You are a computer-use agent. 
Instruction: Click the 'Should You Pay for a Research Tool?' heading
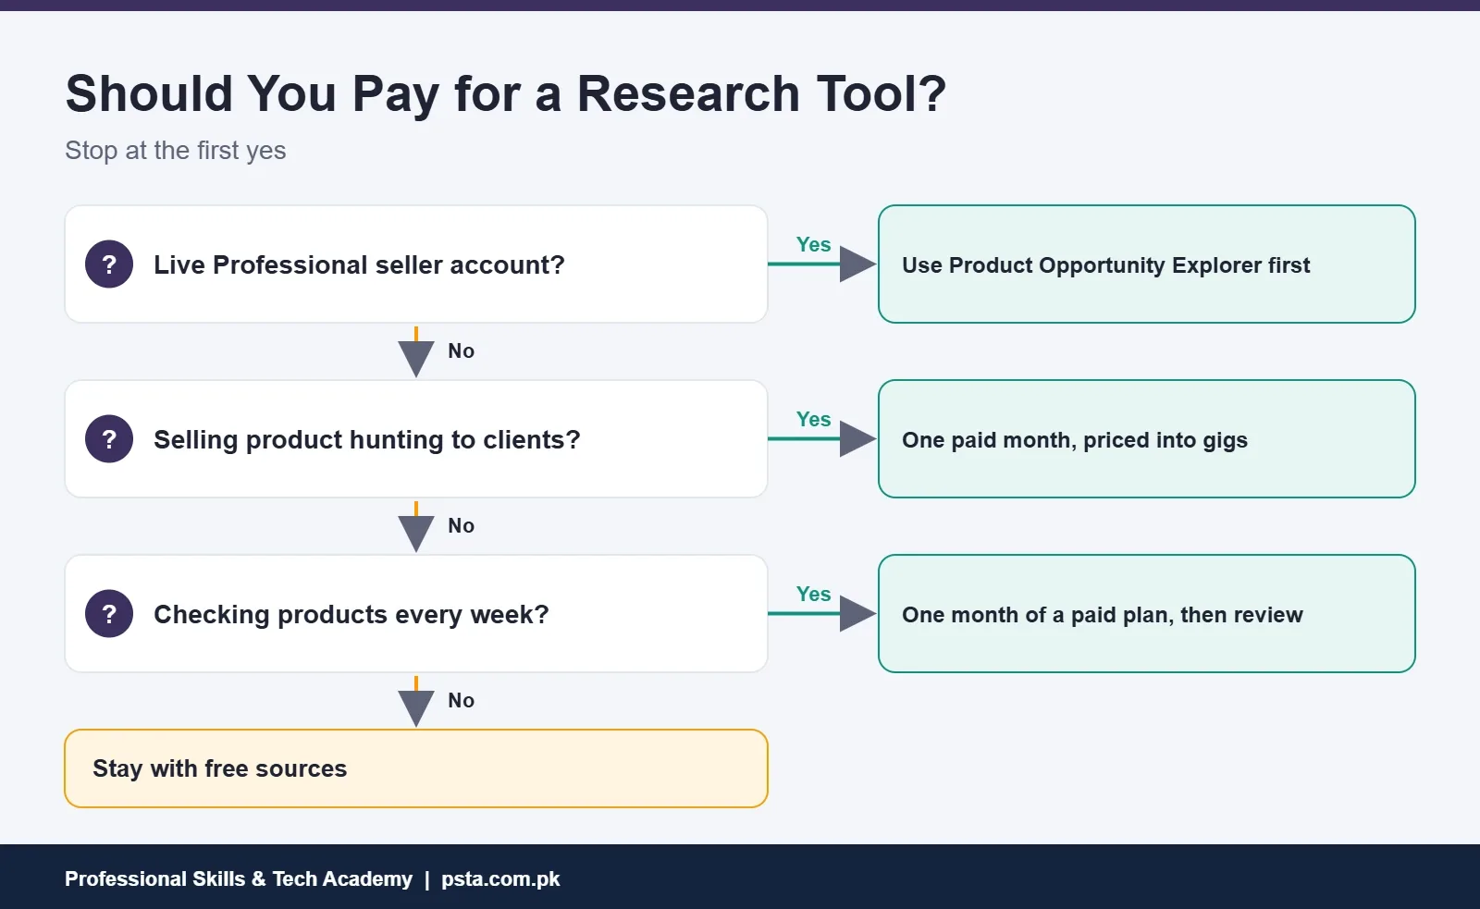506,94
